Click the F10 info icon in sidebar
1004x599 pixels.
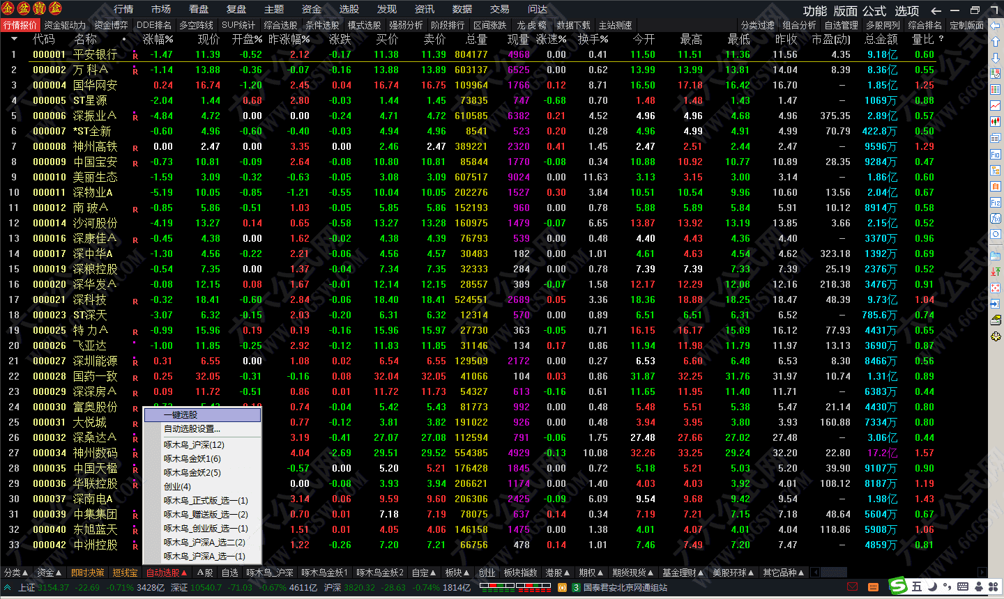[x=996, y=154]
